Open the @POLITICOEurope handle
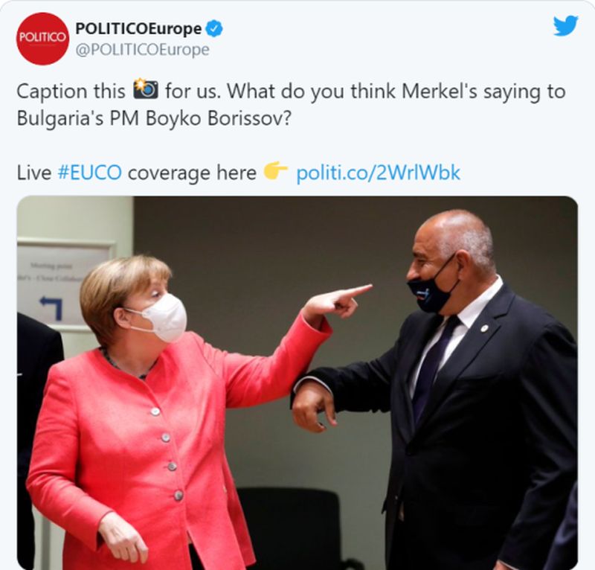This screenshot has height=570, width=595. 142,50
